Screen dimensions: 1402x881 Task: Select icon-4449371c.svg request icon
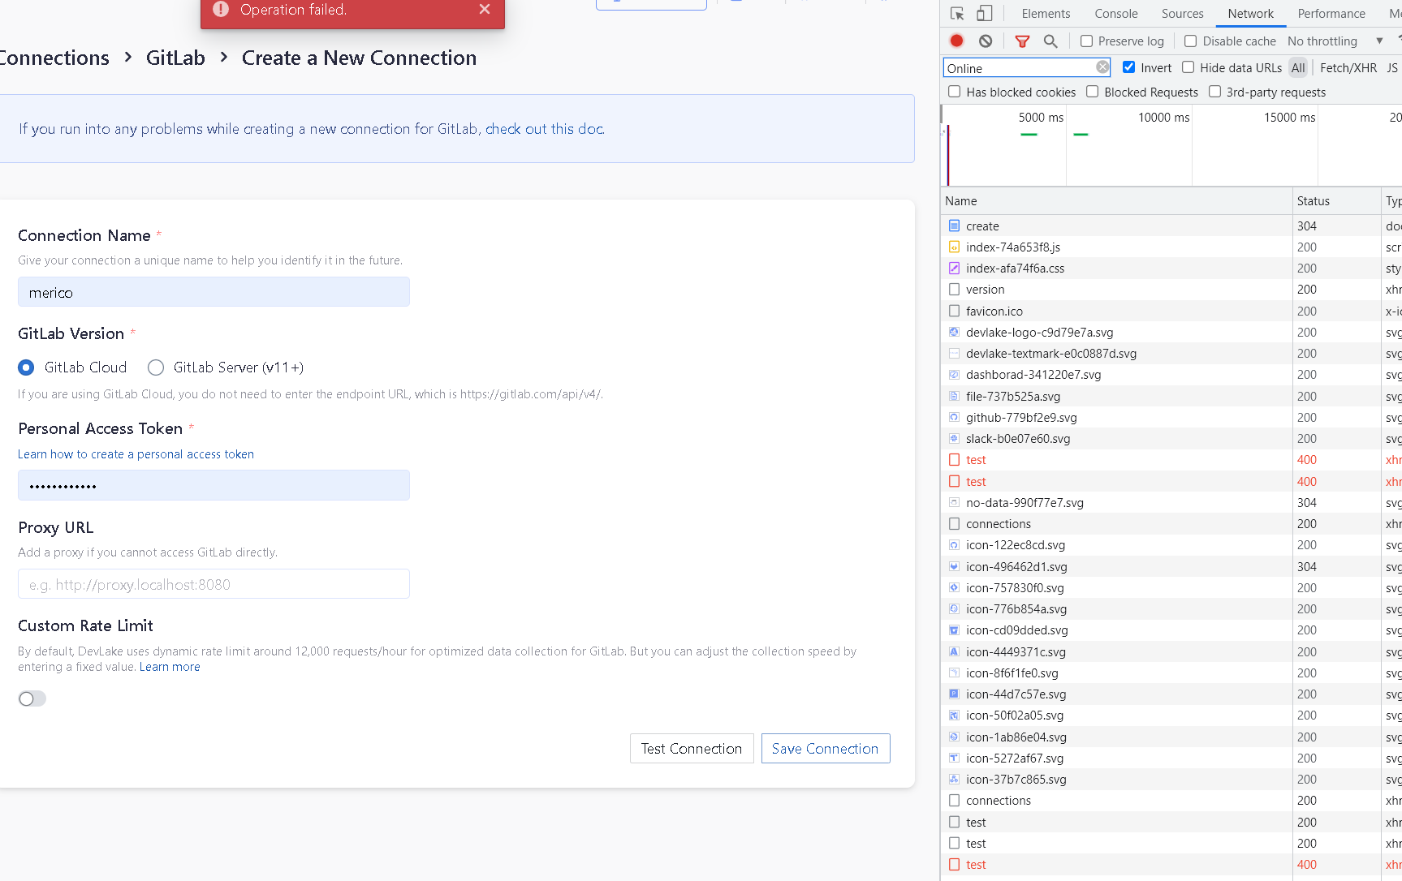(955, 651)
